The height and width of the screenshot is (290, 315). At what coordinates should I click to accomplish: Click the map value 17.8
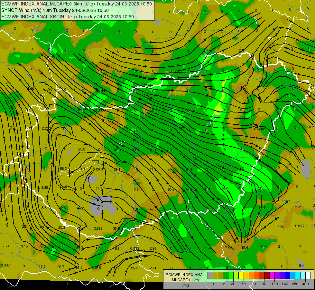click(227, 248)
